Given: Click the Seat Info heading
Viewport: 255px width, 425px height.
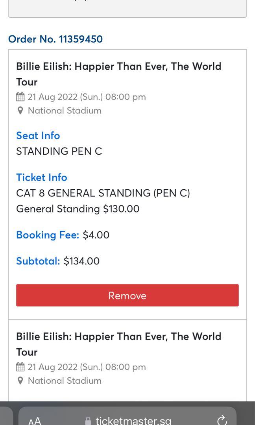Looking at the screenshot, I should [38, 135].
